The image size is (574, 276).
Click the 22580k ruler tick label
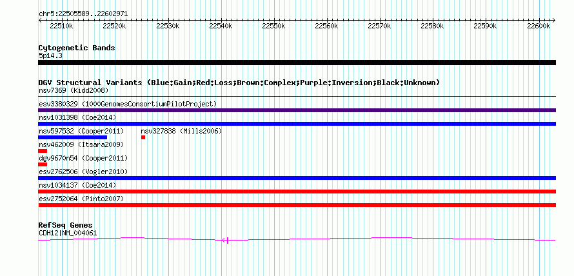click(433, 26)
